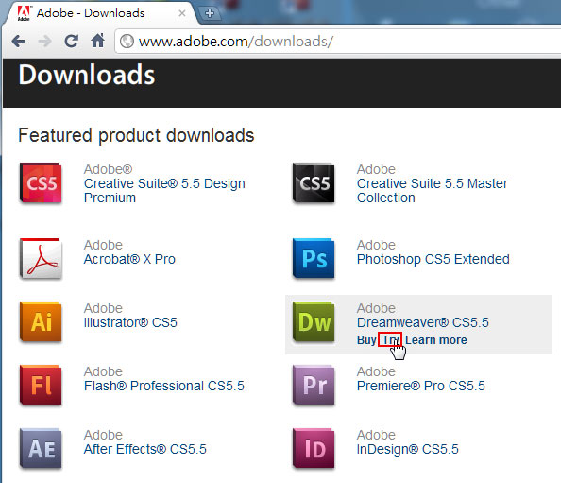Viewport: 561px width, 483px height.
Task: Click Buy under Dreamweaver CS5.5
Action: tap(366, 339)
